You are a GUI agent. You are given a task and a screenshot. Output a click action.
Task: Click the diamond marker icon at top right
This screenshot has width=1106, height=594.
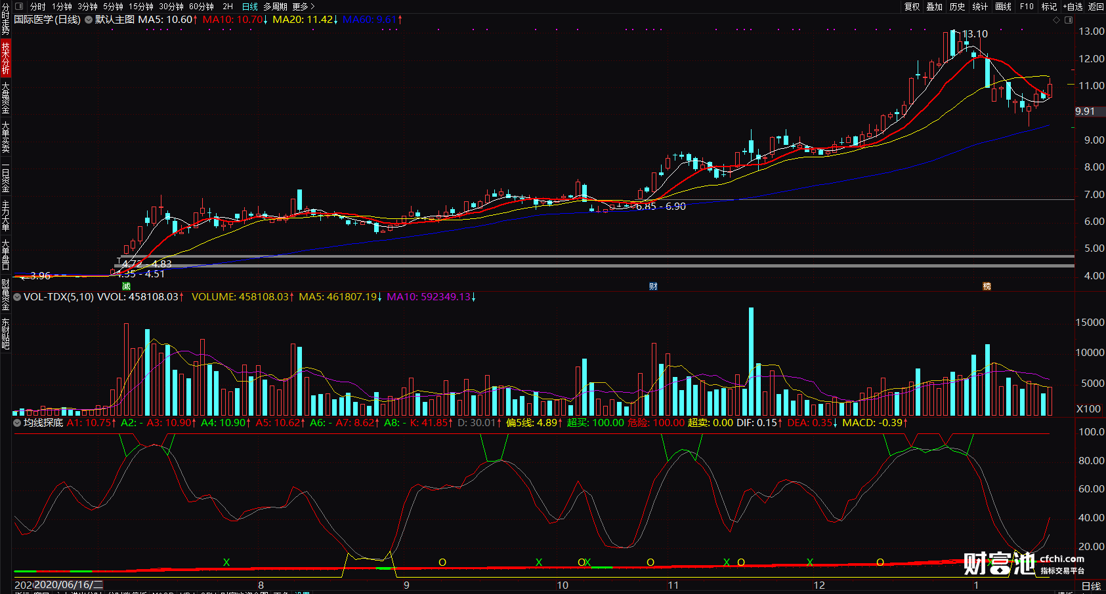[1056, 20]
